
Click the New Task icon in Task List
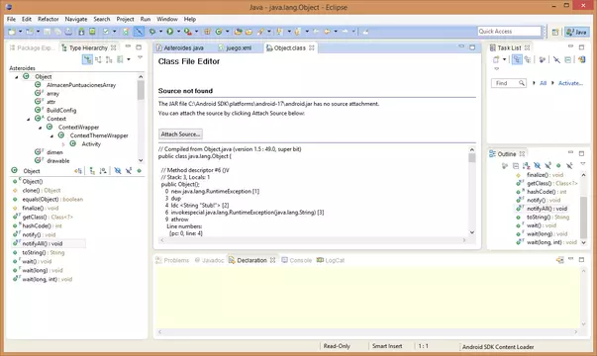[496, 59]
